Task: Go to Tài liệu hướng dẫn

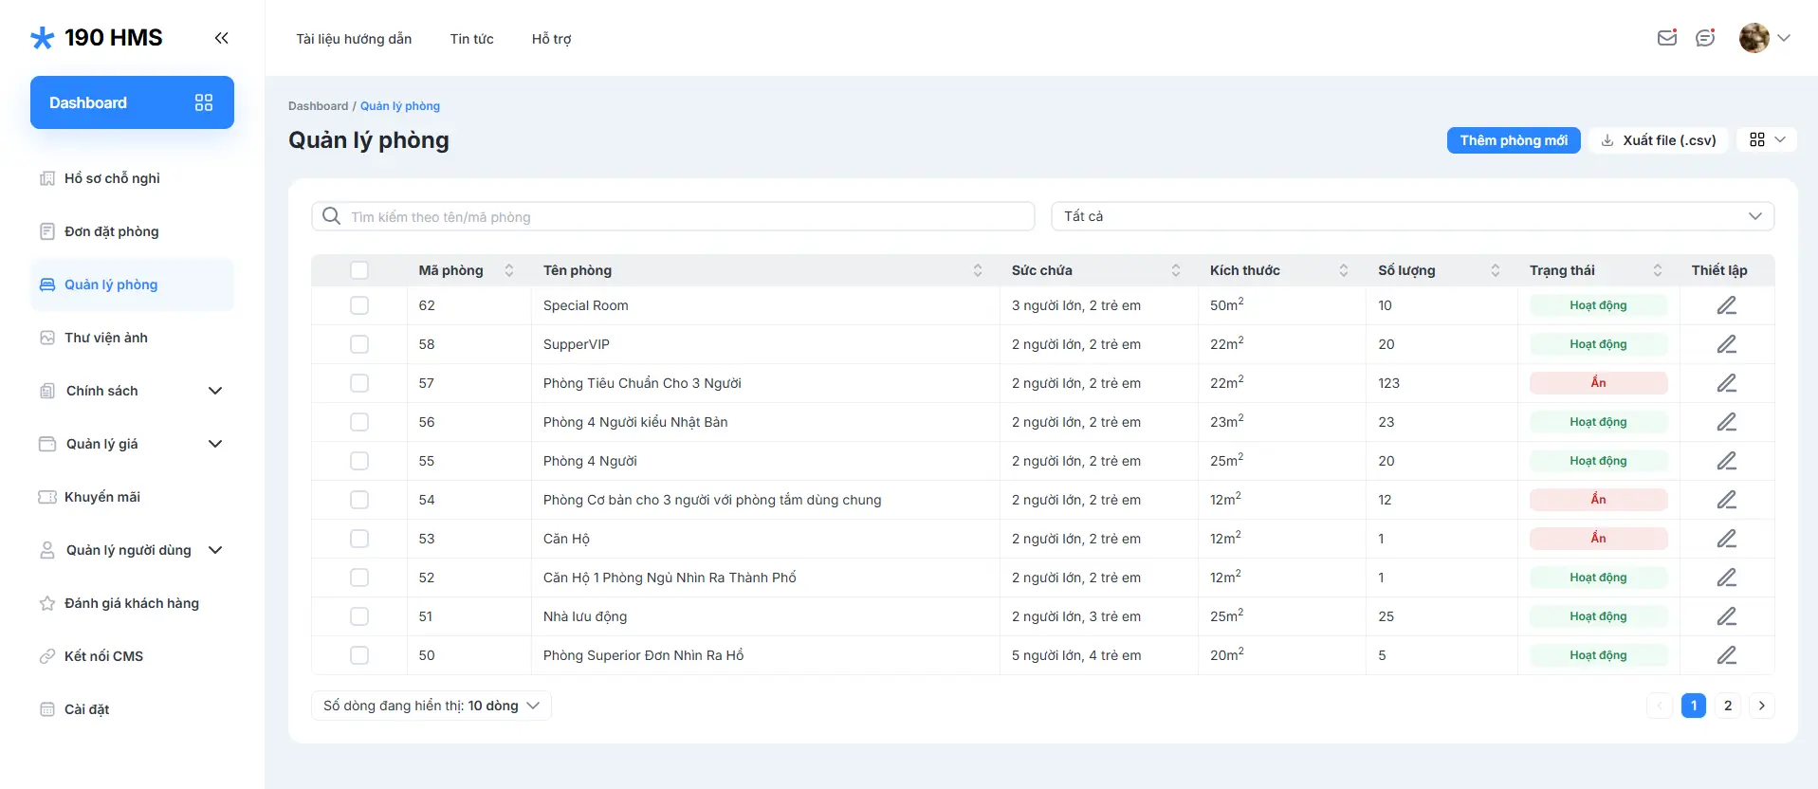Action: point(354,39)
